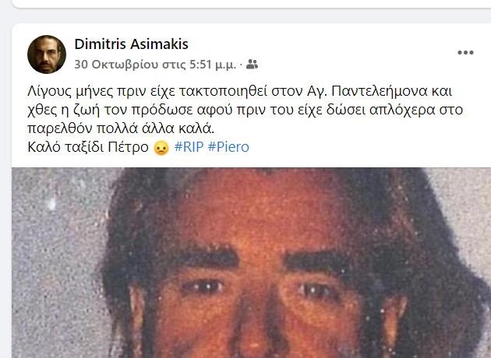Click the text line starting Λίγους μήνες

pyautogui.click(x=240, y=91)
